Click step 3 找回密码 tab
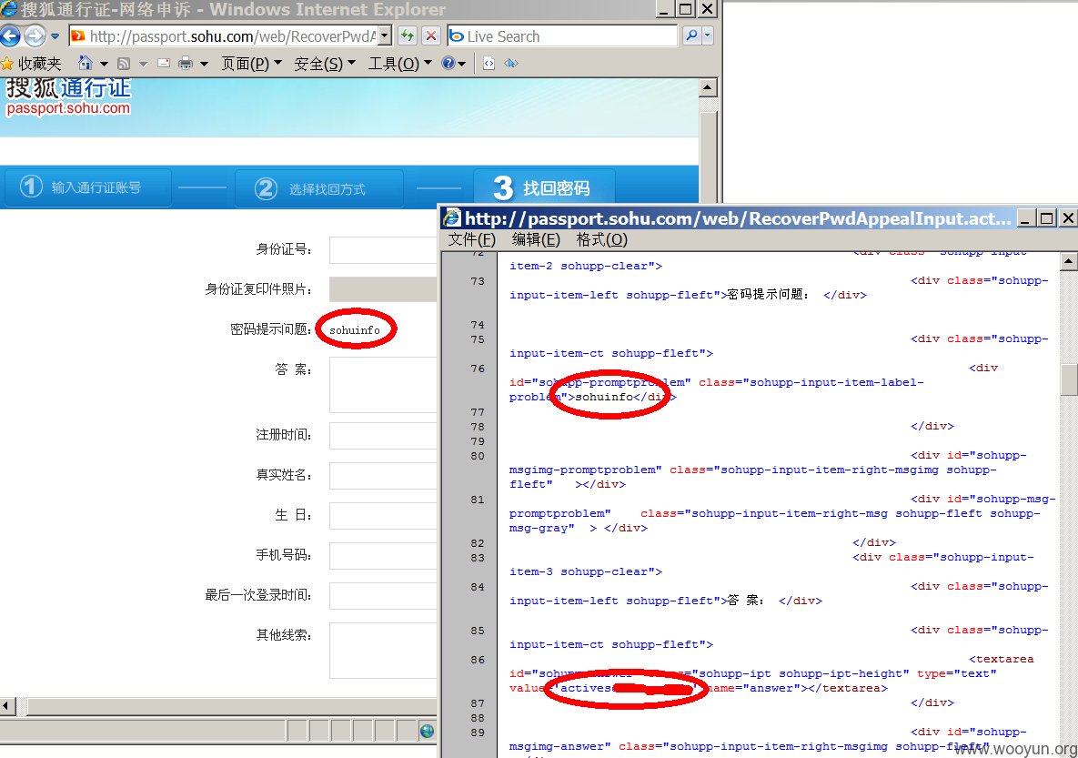1078x758 pixels. click(543, 187)
